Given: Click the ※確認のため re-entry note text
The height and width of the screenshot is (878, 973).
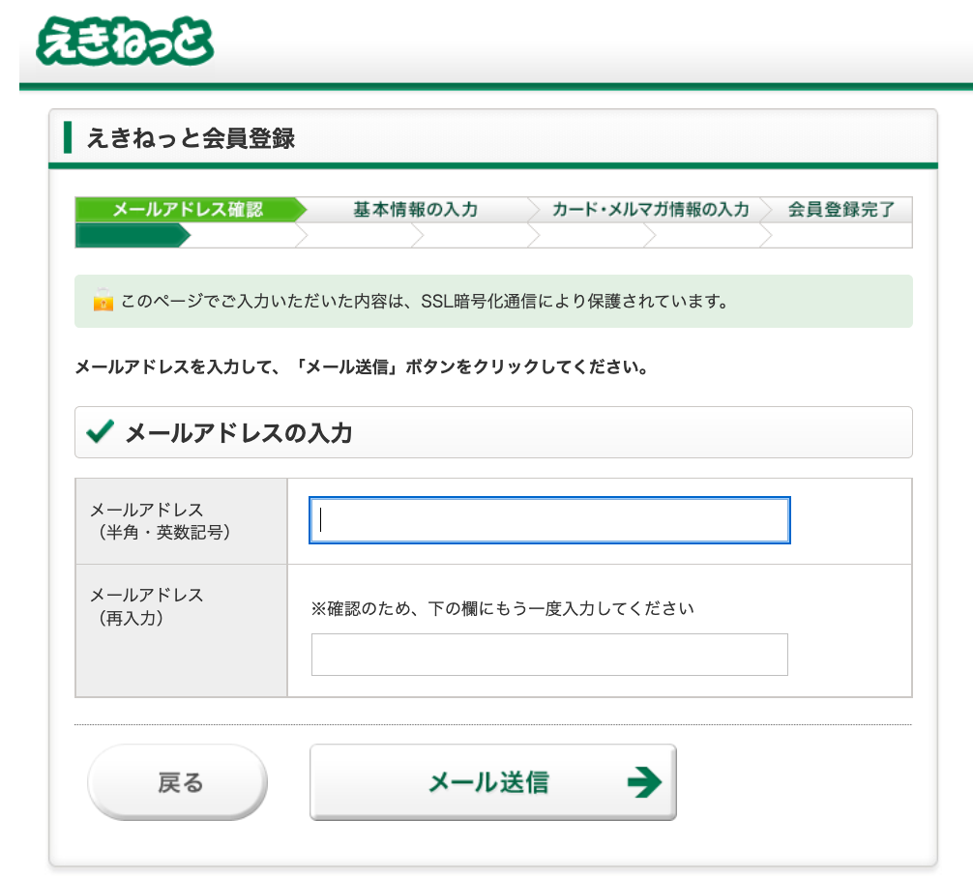Looking at the screenshot, I should 502,609.
